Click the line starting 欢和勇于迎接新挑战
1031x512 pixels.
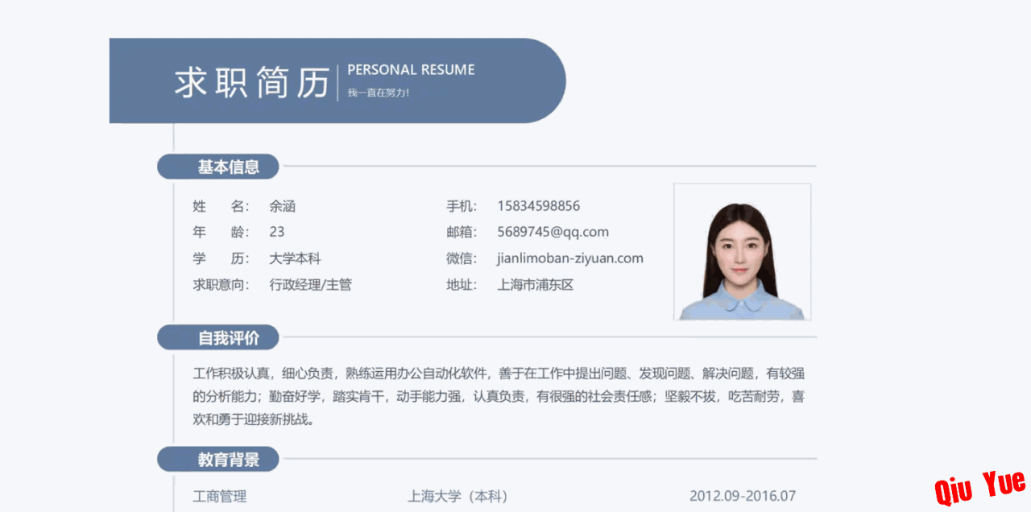point(253,419)
